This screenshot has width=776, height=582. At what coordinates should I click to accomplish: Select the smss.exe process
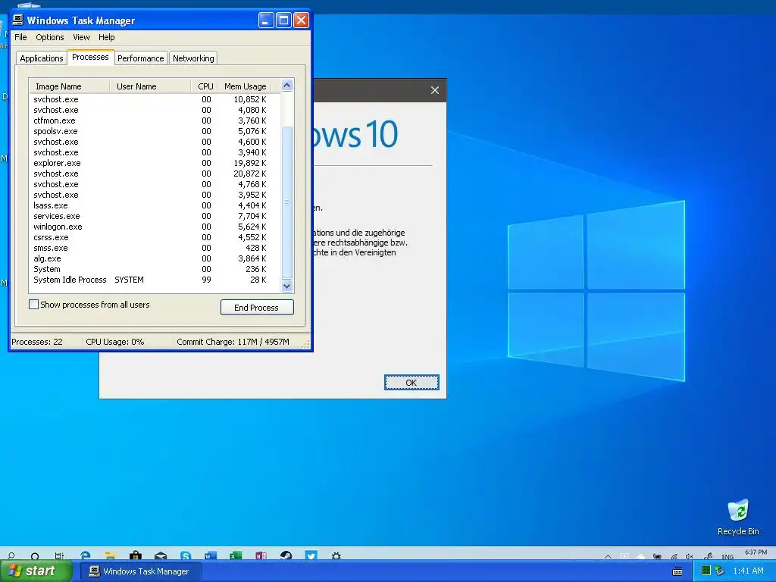click(155, 248)
